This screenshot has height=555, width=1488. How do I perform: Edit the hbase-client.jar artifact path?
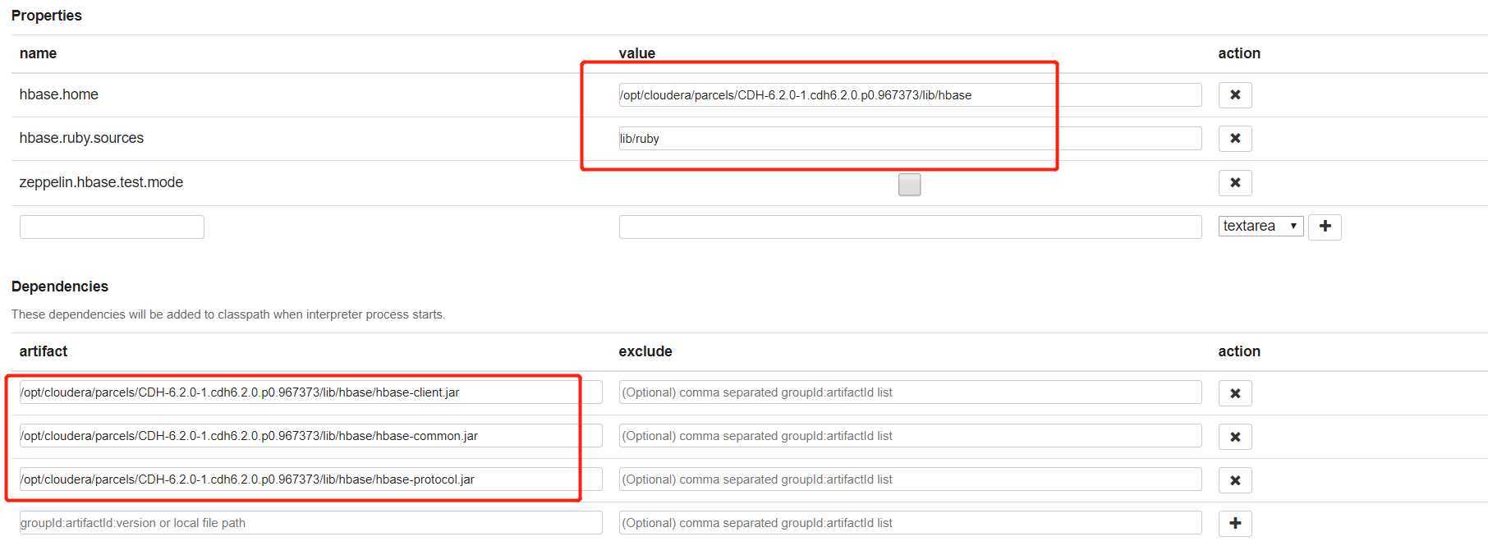[x=310, y=392]
